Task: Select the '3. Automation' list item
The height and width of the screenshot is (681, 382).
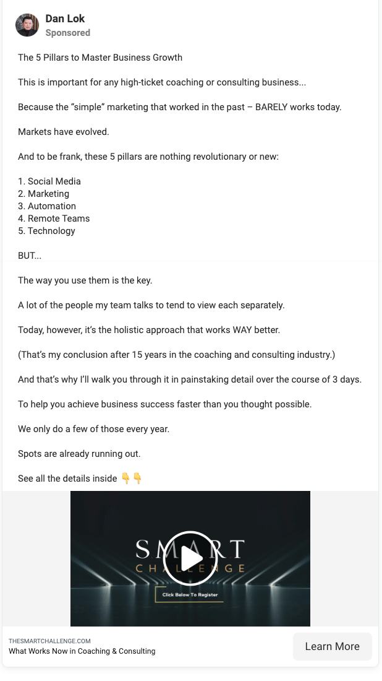Action: (47, 206)
